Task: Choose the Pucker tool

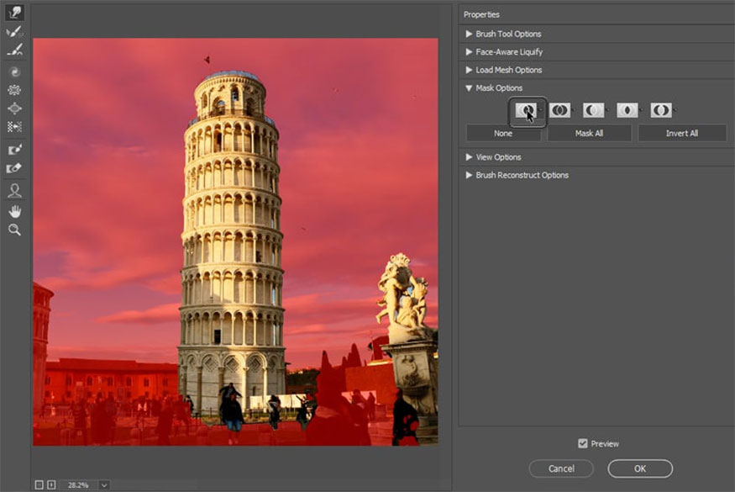Action: pyautogui.click(x=14, y=90)
